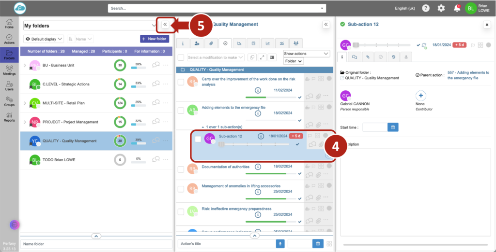Expand the BU - Business Unit folder

point(25,65)
